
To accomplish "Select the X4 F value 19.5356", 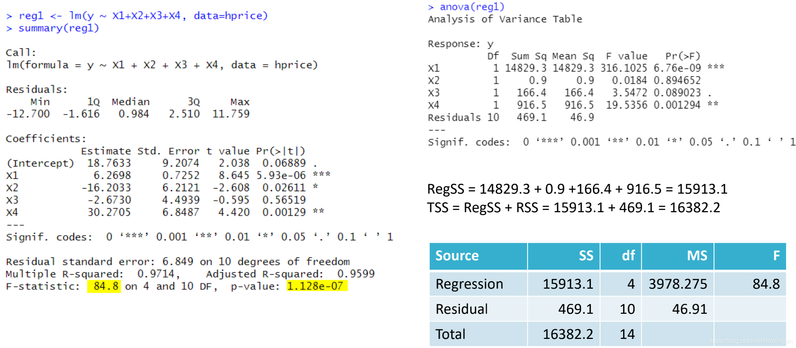I will click(x=627, y=105).
